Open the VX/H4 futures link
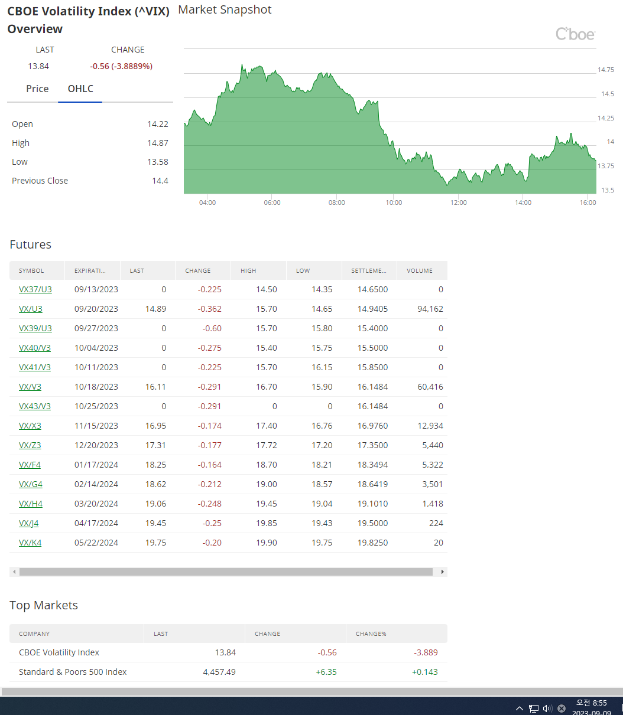The width and height of the screenshot is (623, 715). (x=31, y=504)
